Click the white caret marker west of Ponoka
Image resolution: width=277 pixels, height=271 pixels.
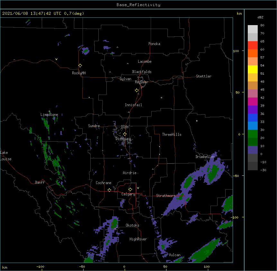tap(117, 47)
